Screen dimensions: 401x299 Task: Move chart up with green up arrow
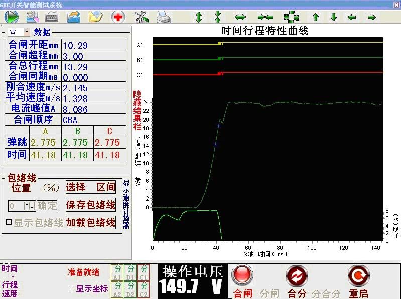[316, 17]
